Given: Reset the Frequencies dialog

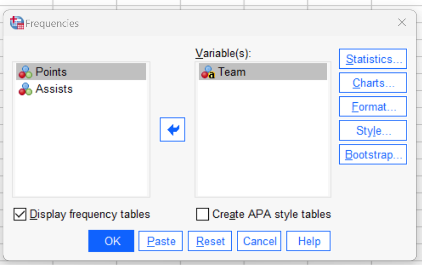Looking at the screenshot, I should click(209, 241).
